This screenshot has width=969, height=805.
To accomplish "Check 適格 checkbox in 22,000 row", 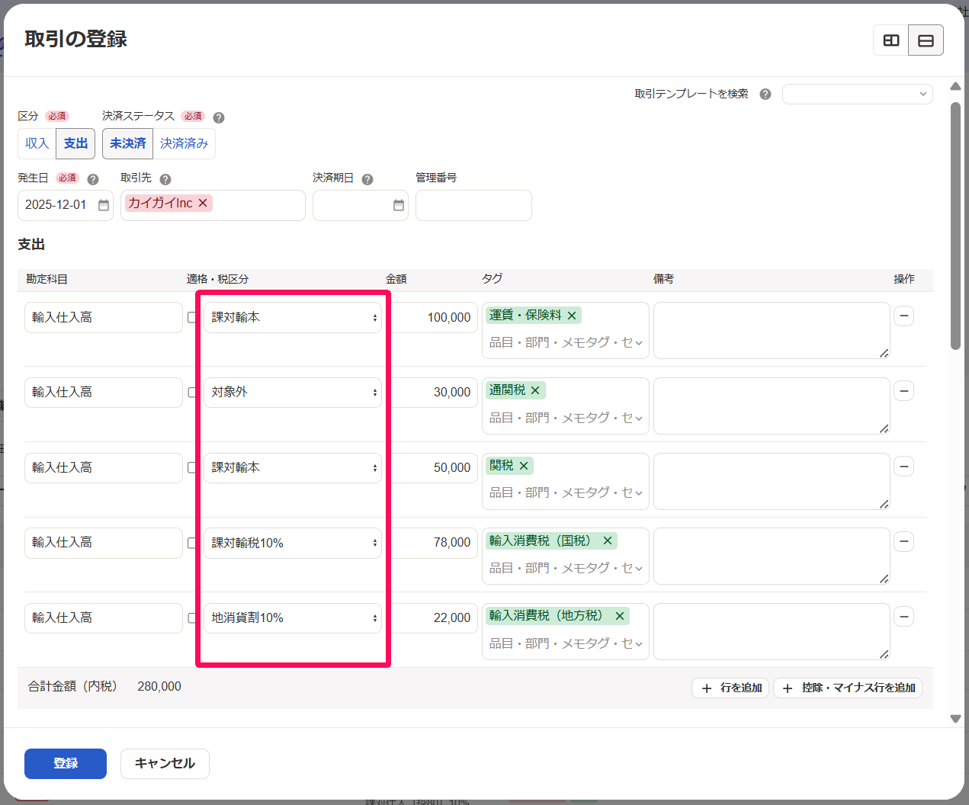I will 192,617.
